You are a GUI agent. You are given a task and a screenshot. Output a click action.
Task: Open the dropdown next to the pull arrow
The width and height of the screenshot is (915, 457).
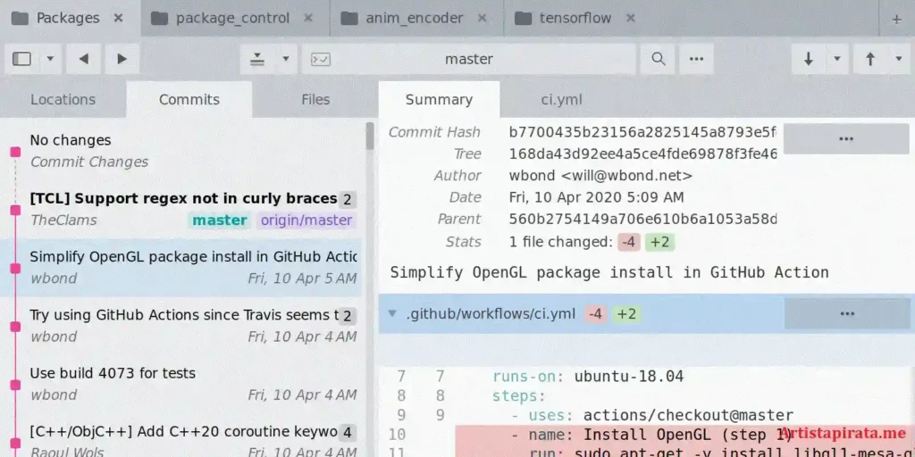(837, 59)
